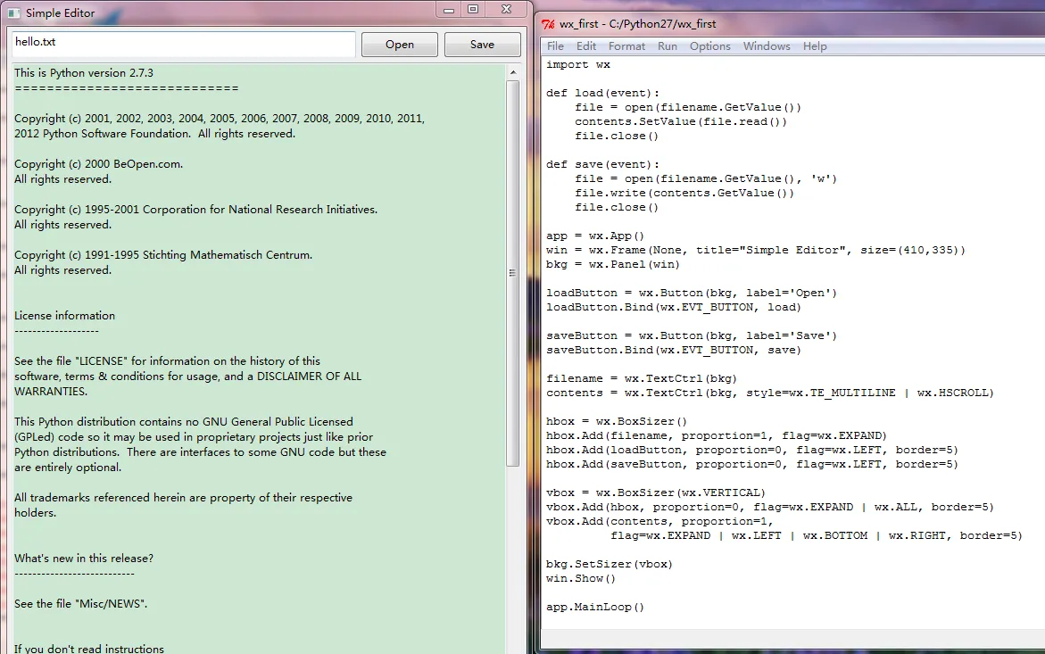Open the Help menu in IDLE
Image resolution: width=1045 pixels, height=654 pixels.
pyautogui.click(x=815, y=46)
